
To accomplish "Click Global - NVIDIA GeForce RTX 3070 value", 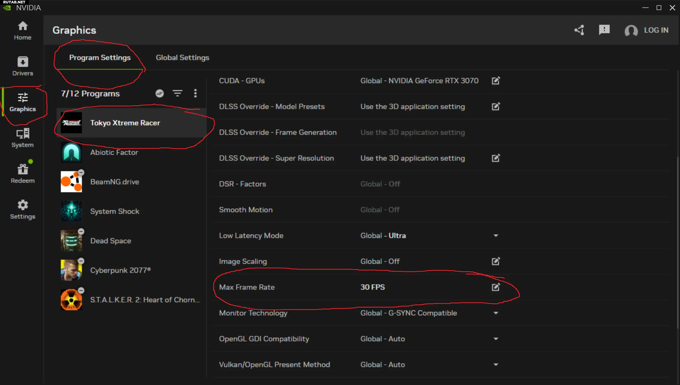I will point(419,81).
